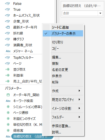Select the 利益ビンのサイズ parameter
Screen dimensions: 105x140
pos(24,119)
